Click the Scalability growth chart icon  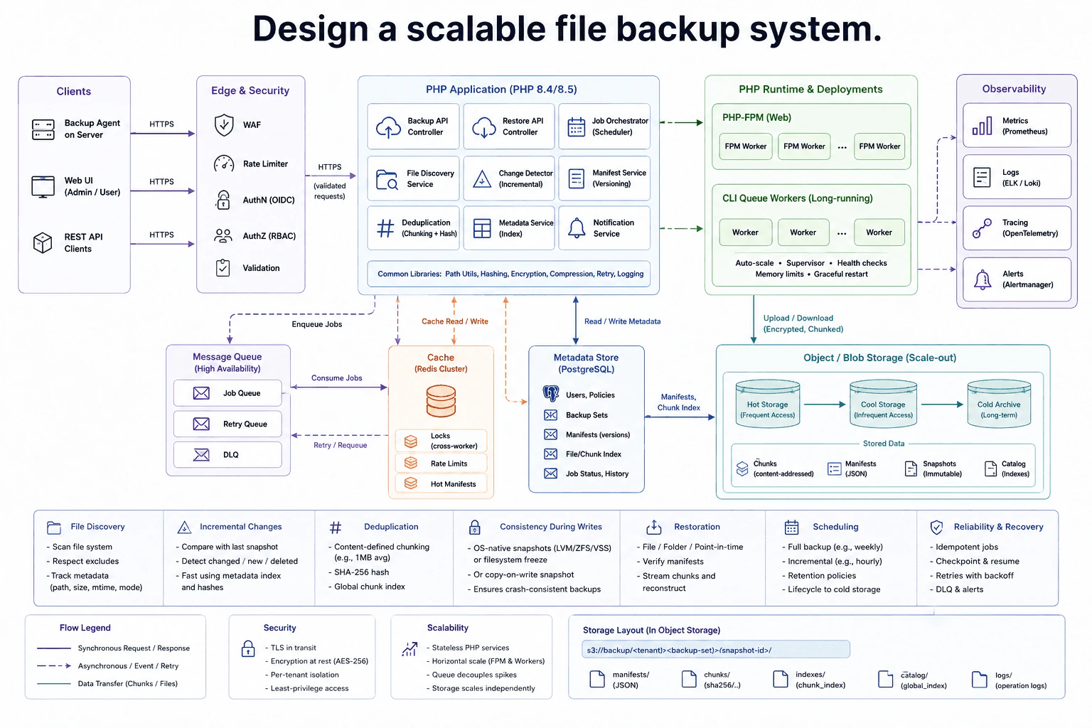click(x=409, y=648)
